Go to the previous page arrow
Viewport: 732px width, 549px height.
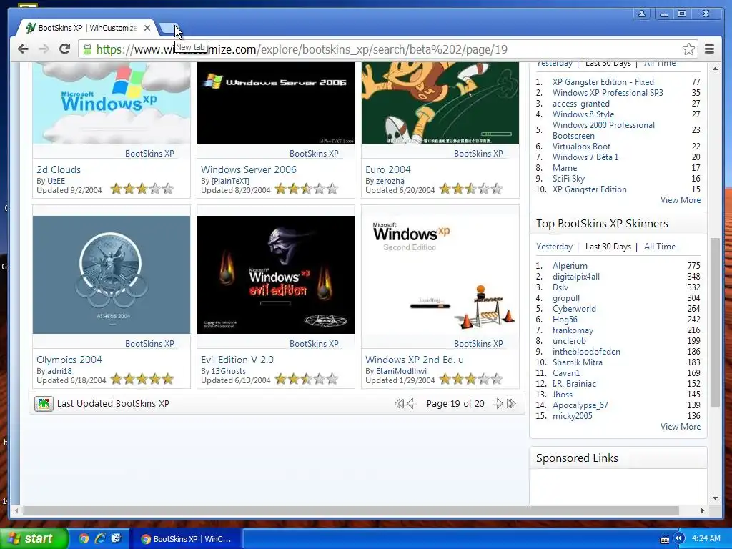tap(412, 404)
